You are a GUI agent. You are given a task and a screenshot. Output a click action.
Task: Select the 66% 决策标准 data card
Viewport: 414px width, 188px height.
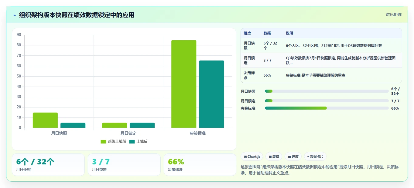tap(200, 165)
